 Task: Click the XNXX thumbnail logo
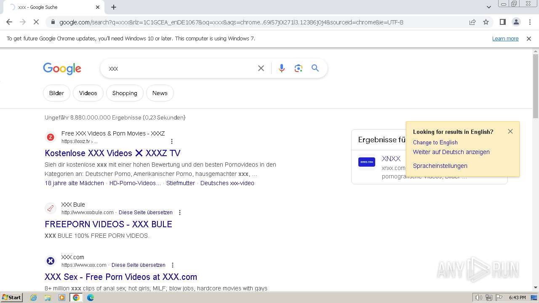(x=366, y=162)
